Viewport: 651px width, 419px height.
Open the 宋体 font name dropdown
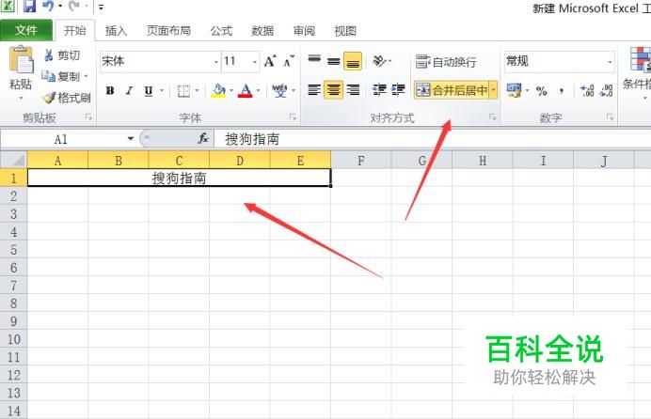[x=215, y=62]
